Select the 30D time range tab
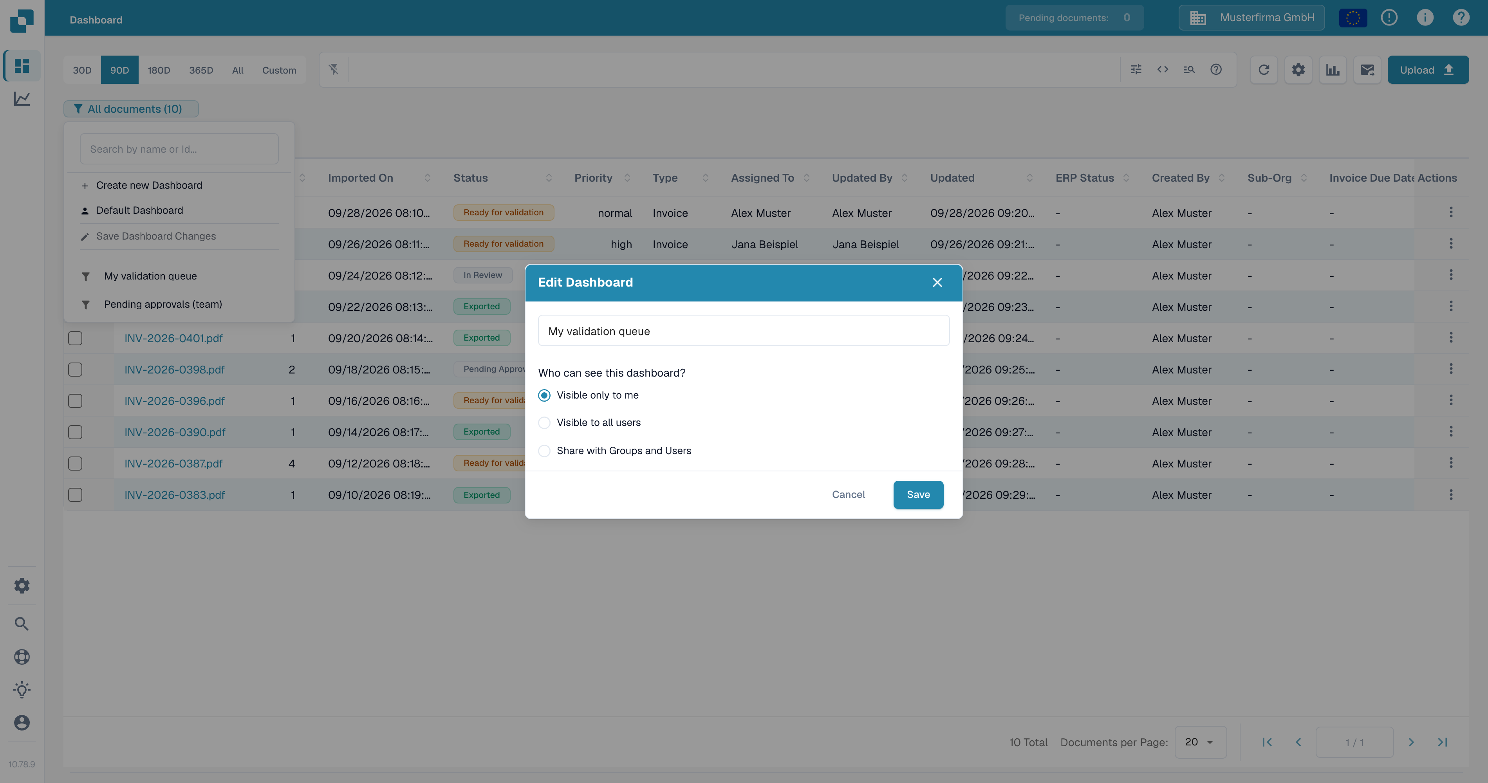 (82, 70)
